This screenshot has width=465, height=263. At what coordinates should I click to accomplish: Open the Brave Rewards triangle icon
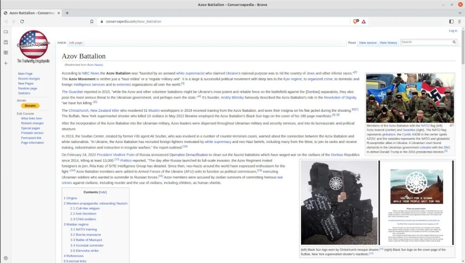(x=364, y=21)
